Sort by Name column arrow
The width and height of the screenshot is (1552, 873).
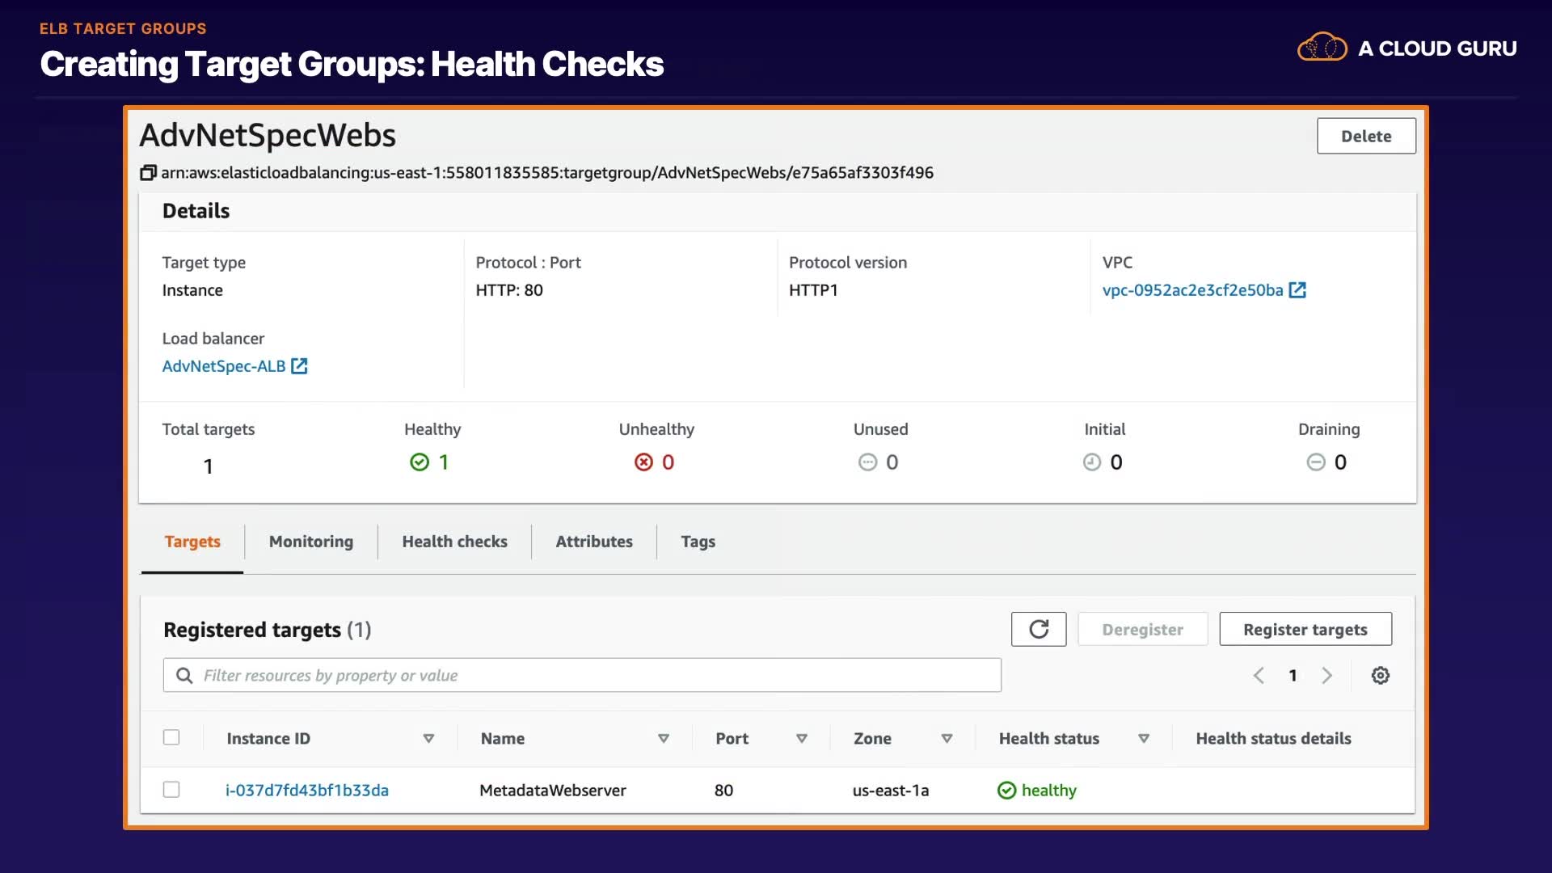pos(663,739)
